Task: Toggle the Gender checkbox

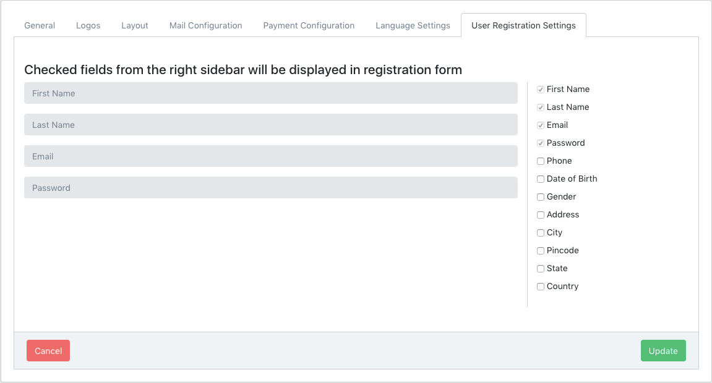Action: pos(541,197)
